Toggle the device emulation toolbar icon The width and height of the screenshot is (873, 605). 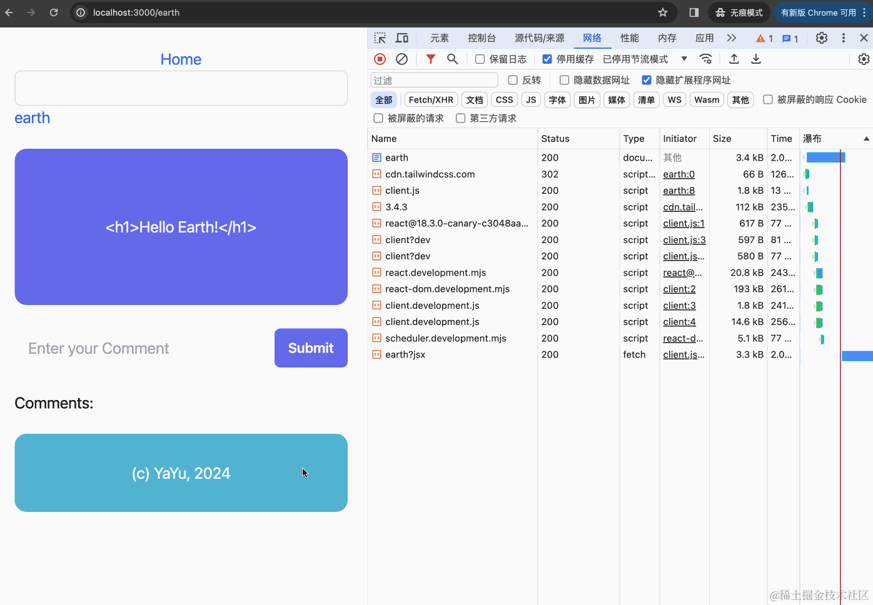402,37
